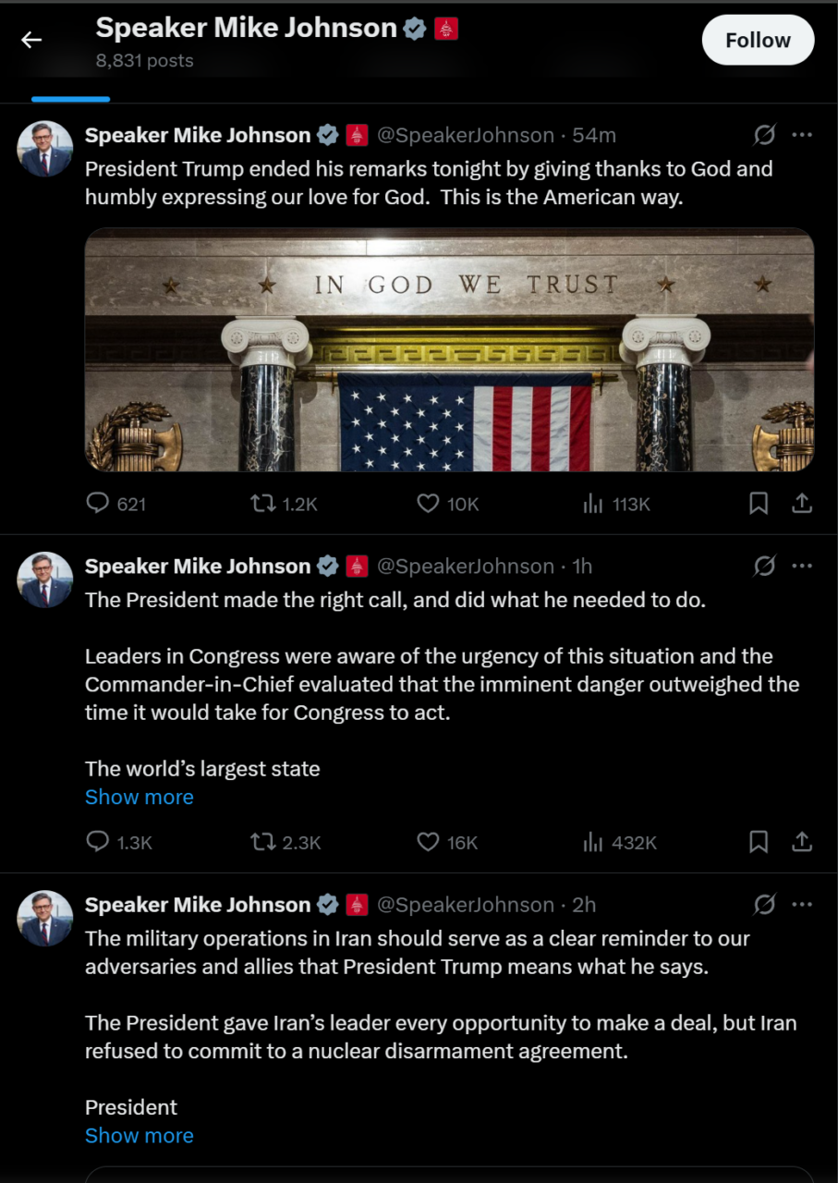Reply to the "In God We Trust" post
Viewport: 838px width, 1183px height.
[x=98, y=503]
